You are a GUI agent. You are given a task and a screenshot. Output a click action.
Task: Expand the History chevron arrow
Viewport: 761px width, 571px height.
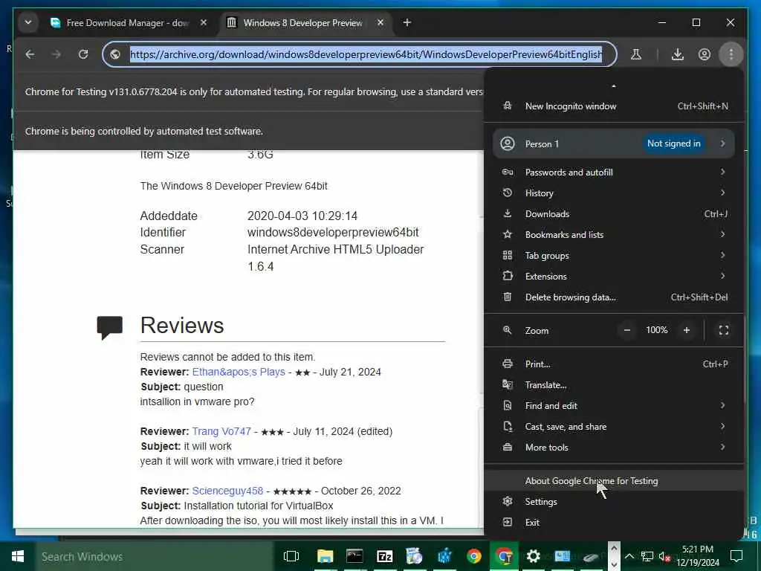[722, 193]
